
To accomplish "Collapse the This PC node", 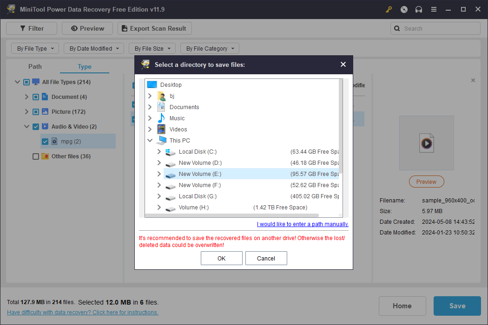I will [150, 140].
